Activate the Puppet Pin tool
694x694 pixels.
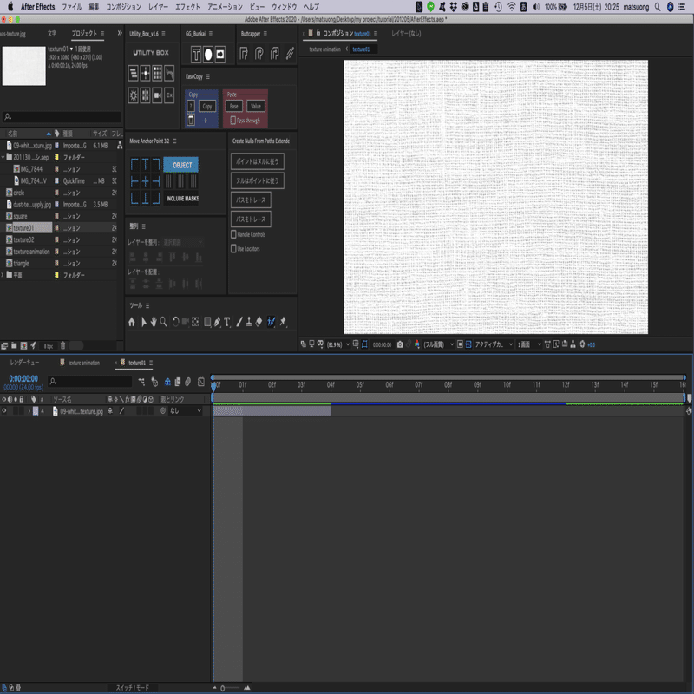[x=283, y=322]
